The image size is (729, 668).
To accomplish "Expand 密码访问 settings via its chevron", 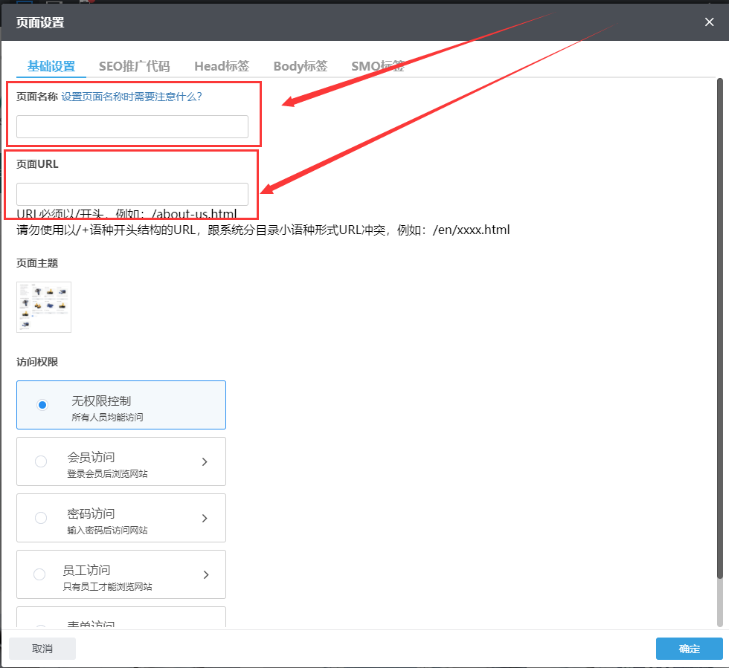I will tap(205, 518).
